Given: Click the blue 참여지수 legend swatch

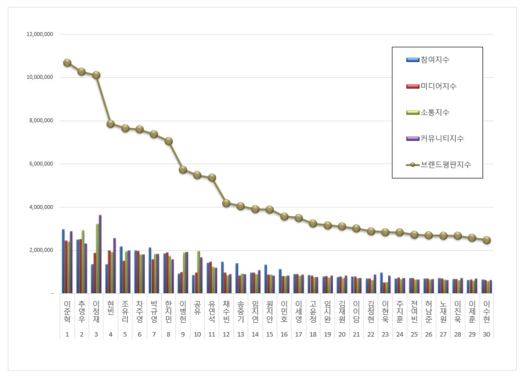Looking at the screenshot, I should point(412,60).
